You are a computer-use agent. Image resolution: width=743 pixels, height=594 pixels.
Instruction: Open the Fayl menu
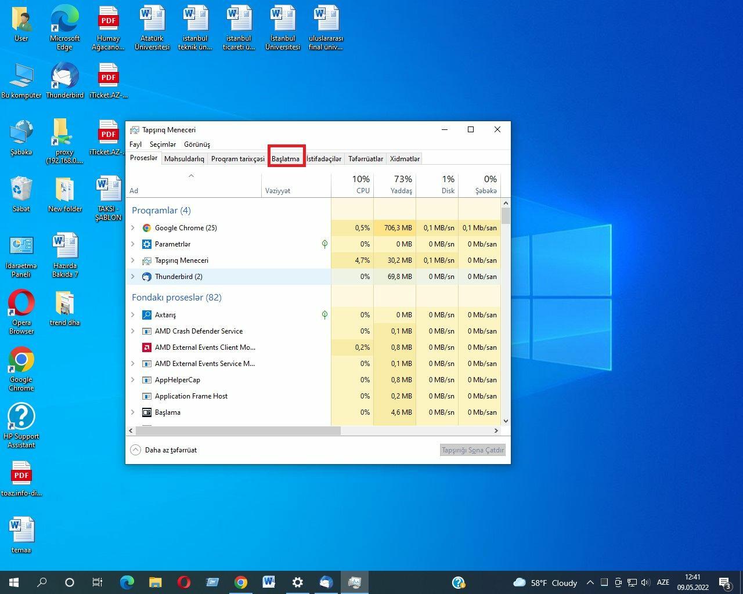[x=135, y=144]
